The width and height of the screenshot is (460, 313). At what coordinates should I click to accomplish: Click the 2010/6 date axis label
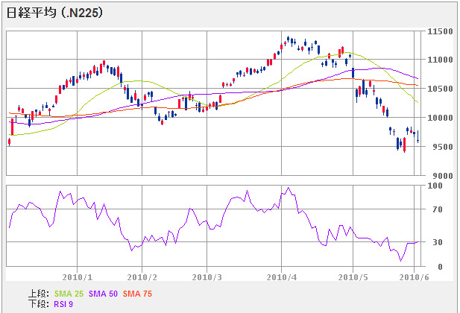(x=414, y=277)
